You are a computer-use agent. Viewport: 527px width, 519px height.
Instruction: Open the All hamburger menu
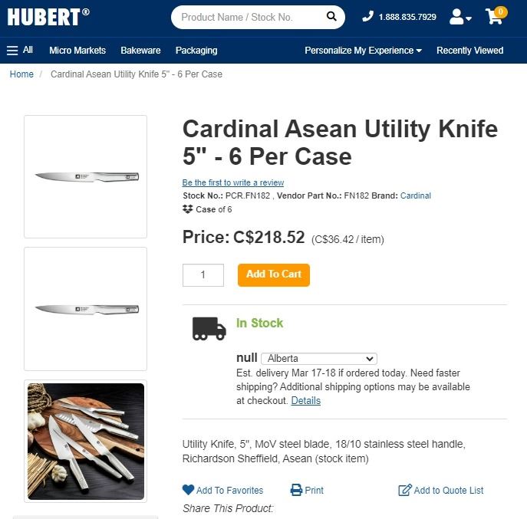(x=20, y=51)
